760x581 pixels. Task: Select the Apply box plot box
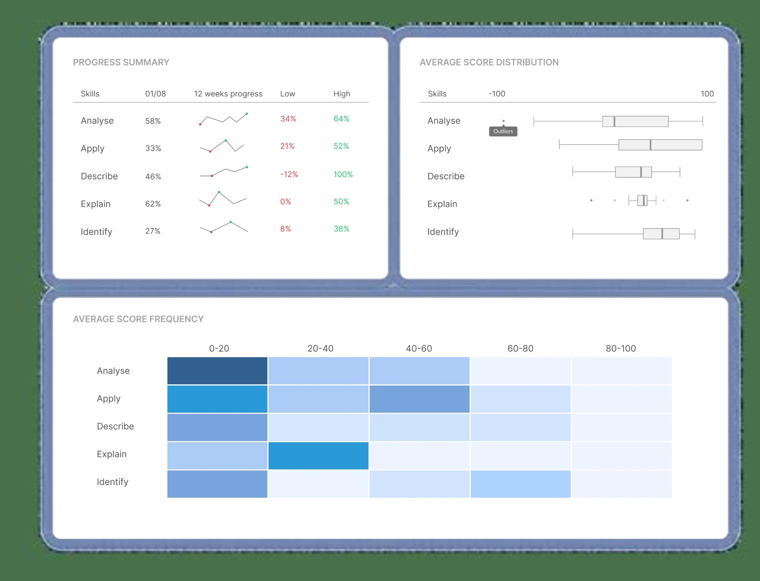tap(660, 145)
